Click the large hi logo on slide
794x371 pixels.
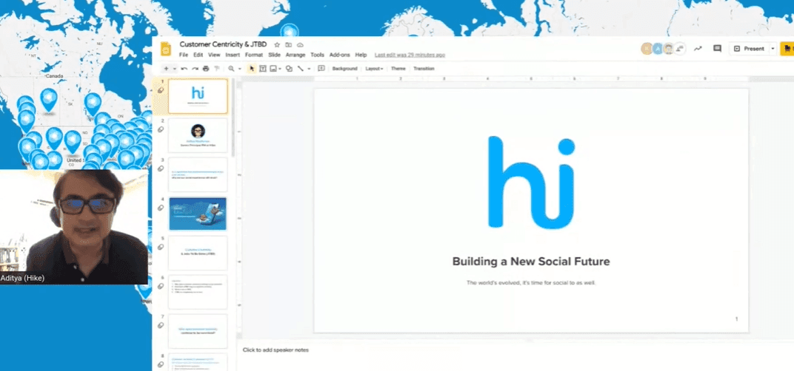[x=531, y=182]
